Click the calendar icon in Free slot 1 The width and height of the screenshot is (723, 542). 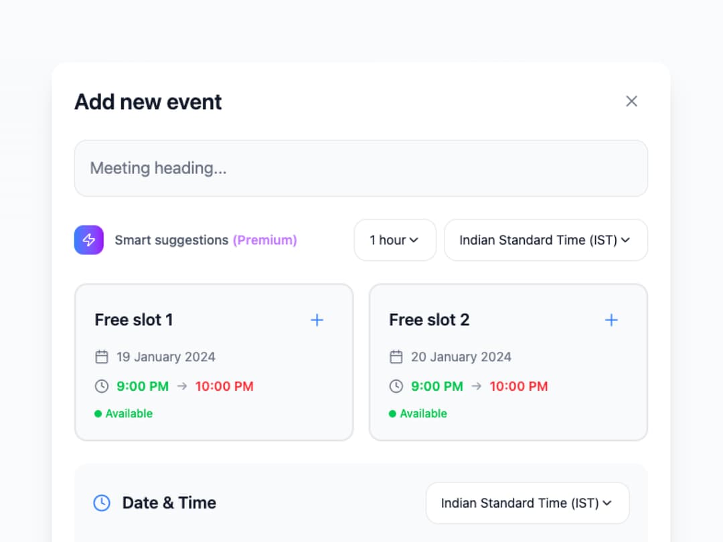(102, 357)
